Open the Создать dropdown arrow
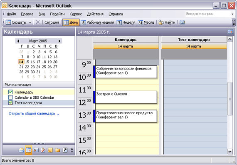Screen dimensions: 237x165 pyautogui.click(x=30, y=22)
